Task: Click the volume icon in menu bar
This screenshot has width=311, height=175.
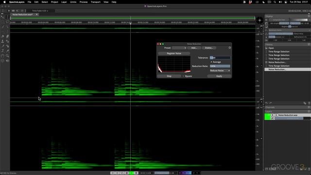Action: point(280,2)
